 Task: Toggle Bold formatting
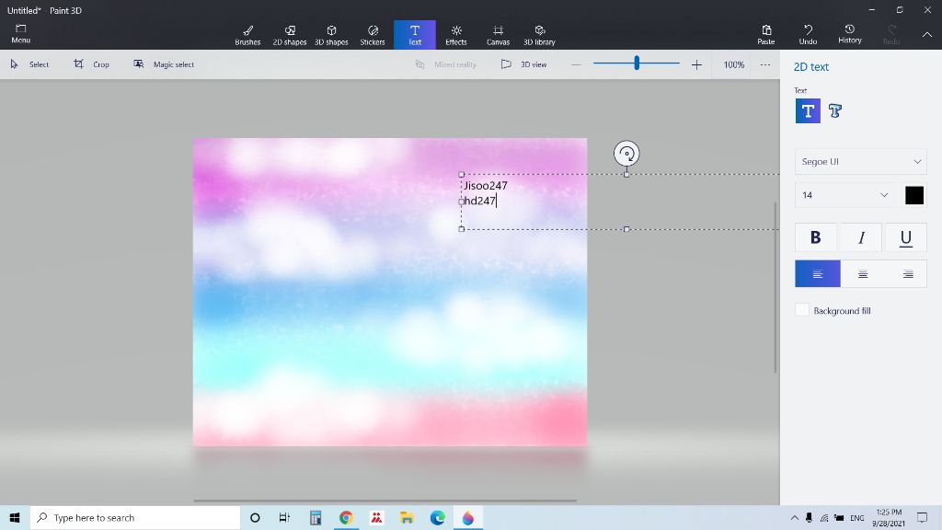coord(815,238)
